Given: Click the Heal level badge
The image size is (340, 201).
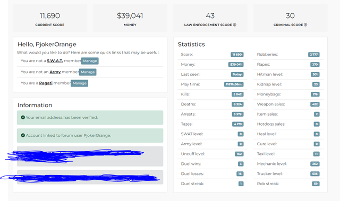Looking at the screenshot, I should tap(317, 134).
